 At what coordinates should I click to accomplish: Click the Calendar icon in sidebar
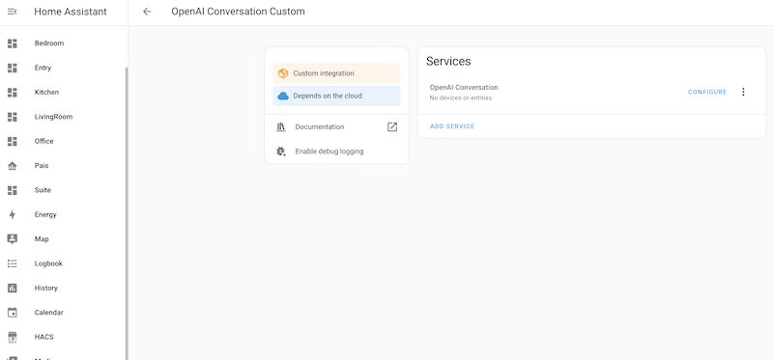[13, 313]
